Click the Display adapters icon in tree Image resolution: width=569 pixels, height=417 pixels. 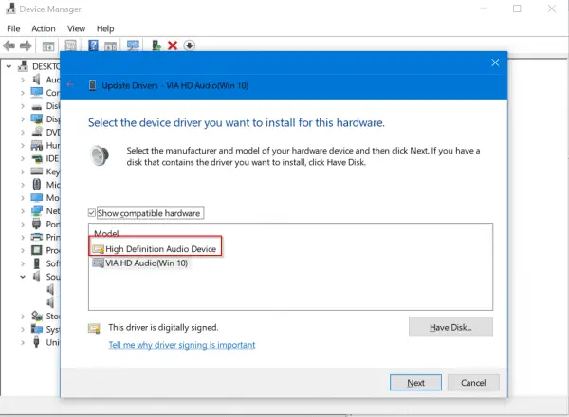37,118
